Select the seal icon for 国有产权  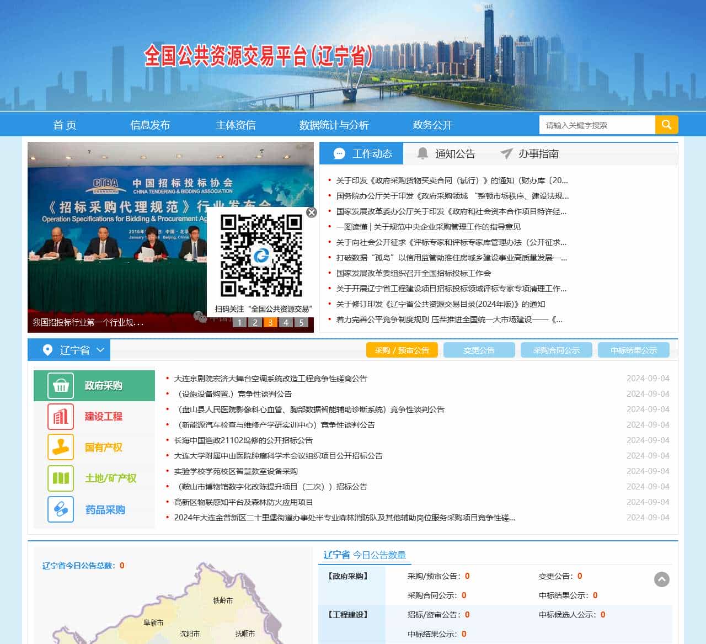pos(60,448)
